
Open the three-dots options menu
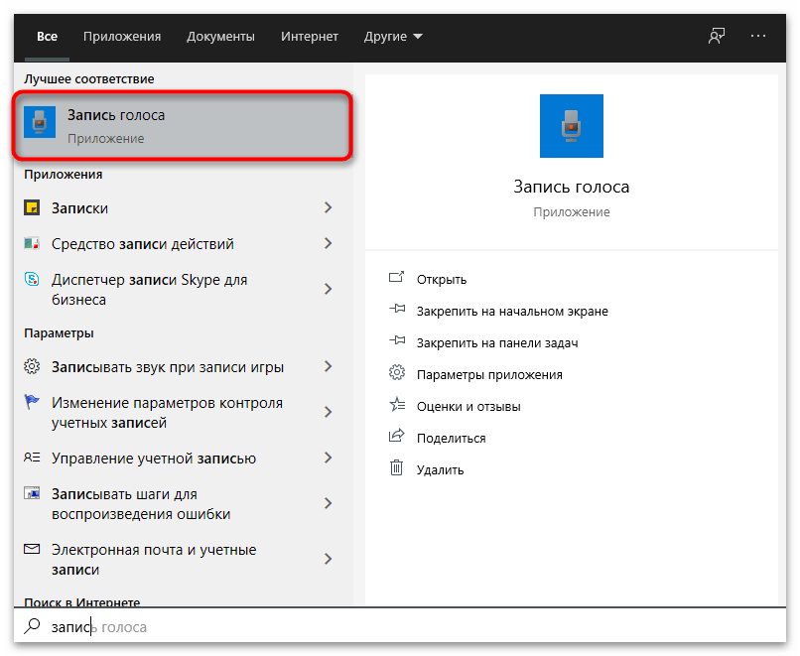pos(758,36)
